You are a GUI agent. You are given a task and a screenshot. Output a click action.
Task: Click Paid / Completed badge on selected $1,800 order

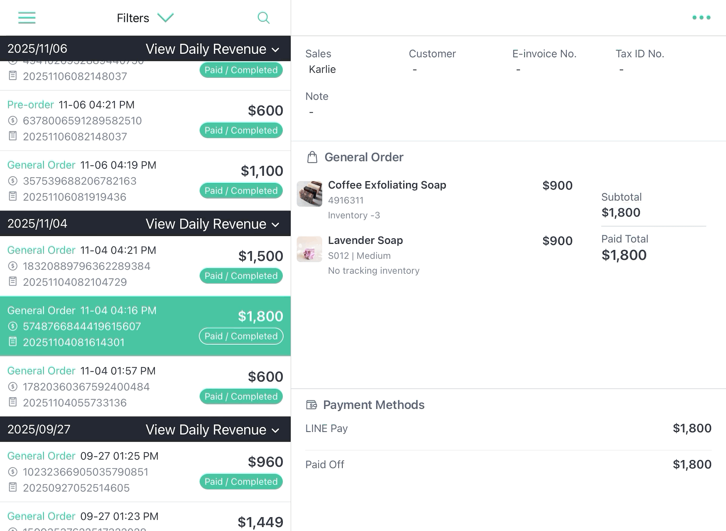point(241,336)
